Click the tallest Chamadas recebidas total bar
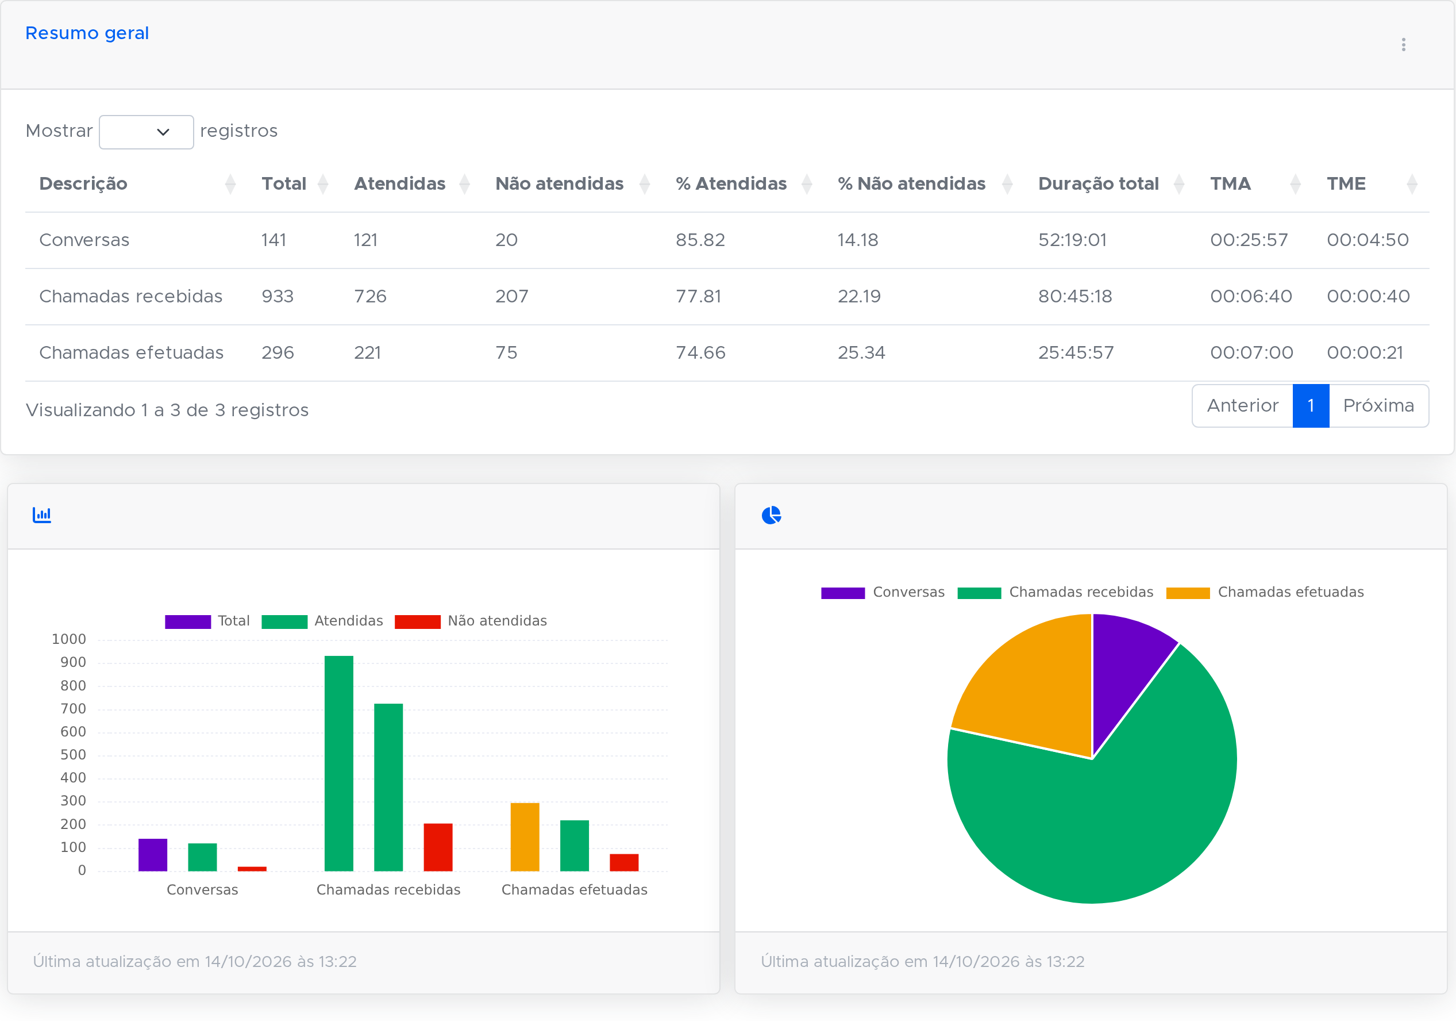 338,763
